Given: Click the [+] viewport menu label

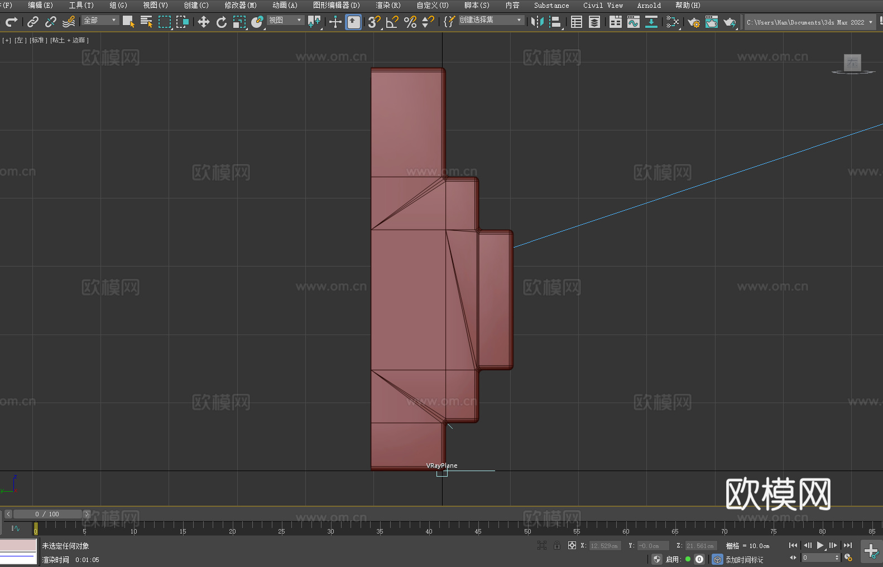Looking at the screenshot, I should coord(7,40).
